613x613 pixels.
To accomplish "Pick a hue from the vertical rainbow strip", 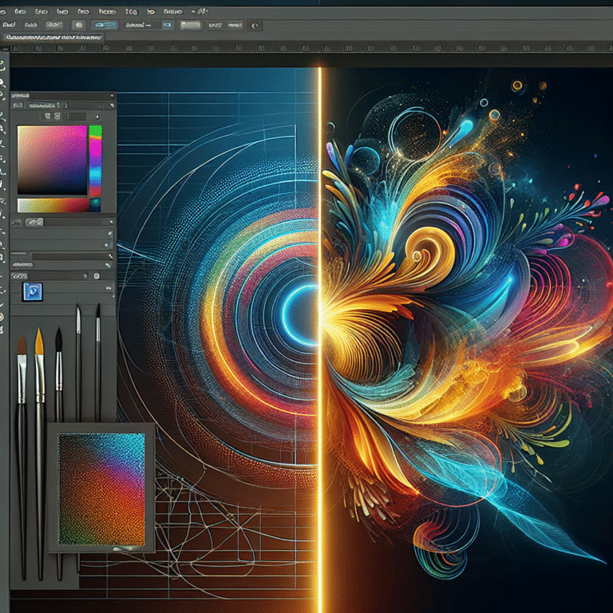I will point(96,160).
